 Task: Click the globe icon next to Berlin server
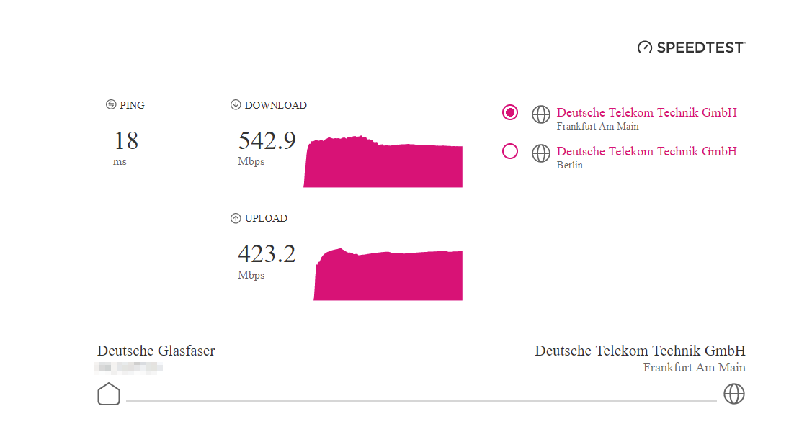[541, 153]
